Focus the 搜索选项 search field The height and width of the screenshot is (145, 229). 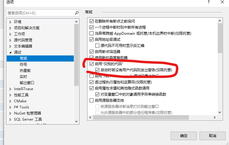[40, 13]
